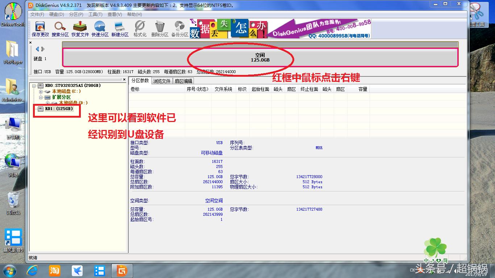Click the 保存更改 (Save Changes) toolbar icon
This screenshot has width=495, height=278.
pos(39,28)
